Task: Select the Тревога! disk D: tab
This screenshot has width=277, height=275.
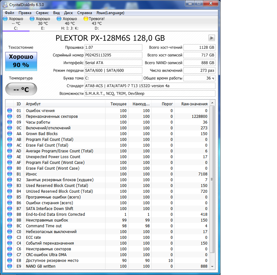Action: coord(97,23)
